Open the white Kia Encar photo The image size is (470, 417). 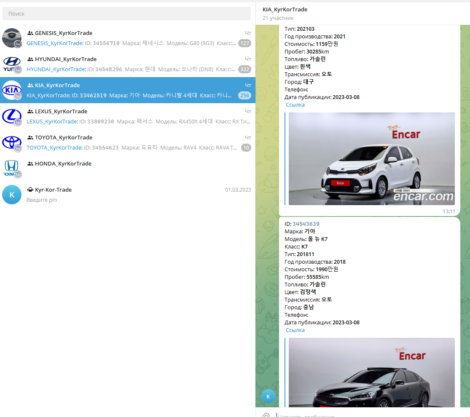pos(372,159)
